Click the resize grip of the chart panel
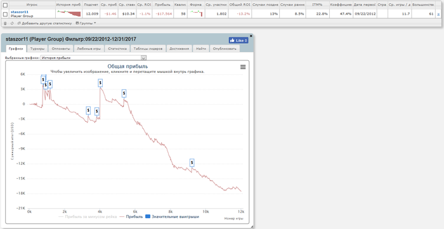Image resolution: width=444 pixels, height=229 pixels. click(251, 226)
